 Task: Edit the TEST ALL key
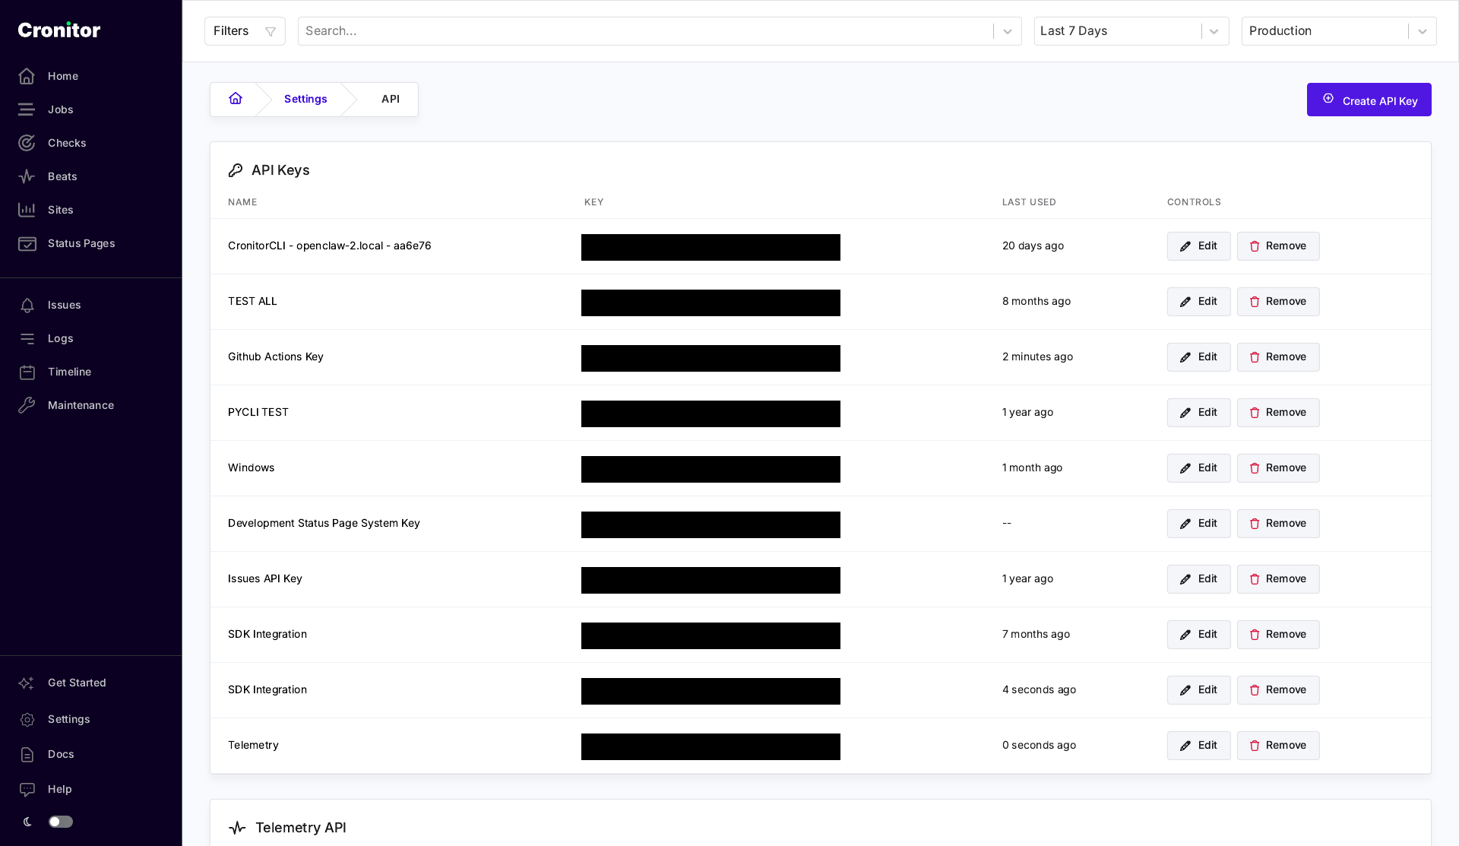click(1198, 302)
